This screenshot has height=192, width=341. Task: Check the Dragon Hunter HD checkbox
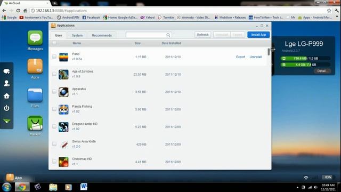[54, 126]
